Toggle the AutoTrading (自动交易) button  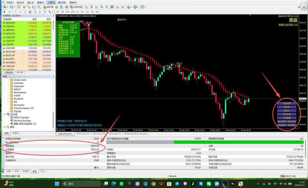coord(76,7)
